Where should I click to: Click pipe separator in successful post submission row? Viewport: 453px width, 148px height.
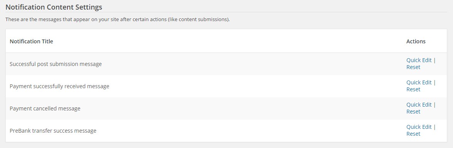[x=434, y=60]
